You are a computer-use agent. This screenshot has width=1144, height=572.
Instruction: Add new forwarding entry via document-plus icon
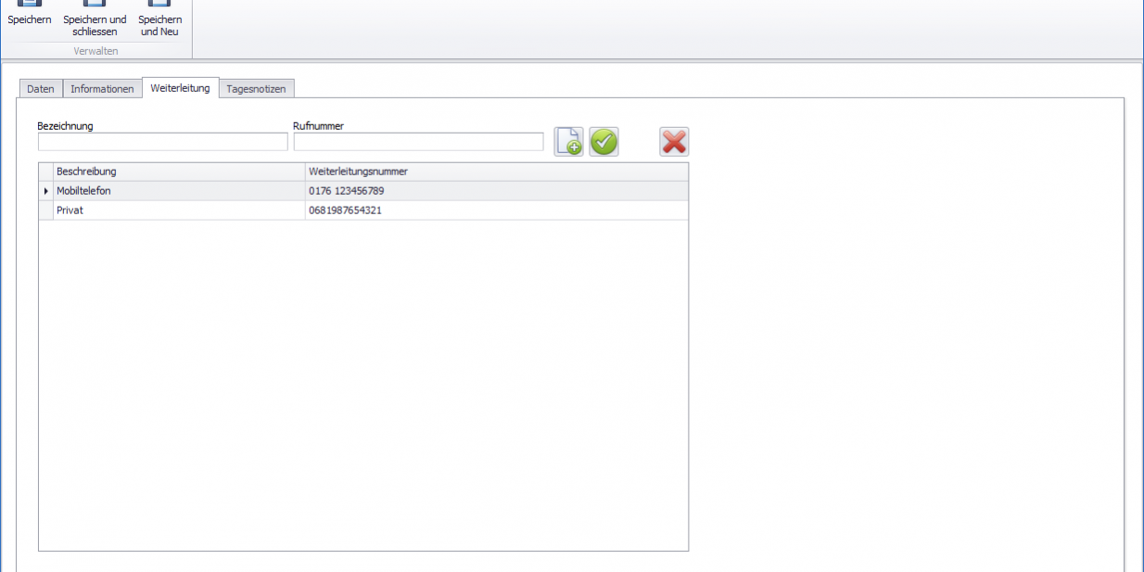click(568, 142)
